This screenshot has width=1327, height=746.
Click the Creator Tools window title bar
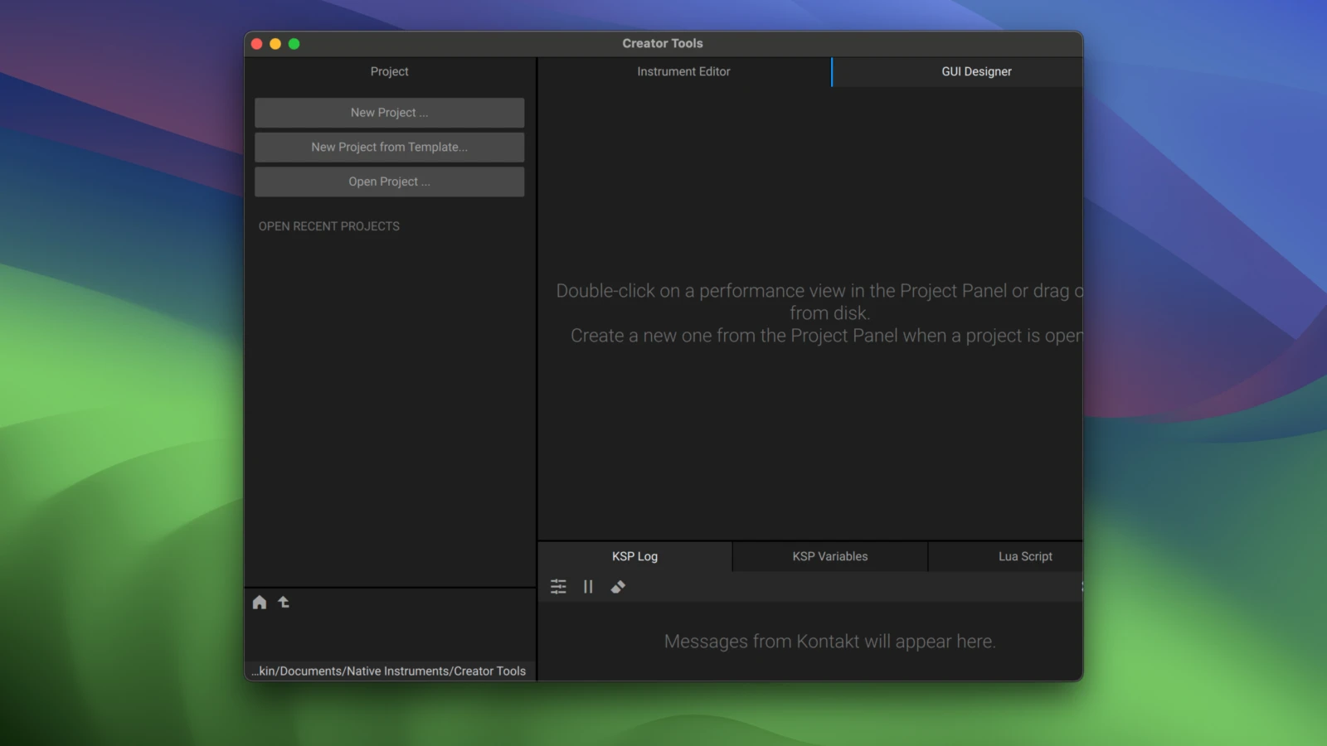[x=663, y=44]
